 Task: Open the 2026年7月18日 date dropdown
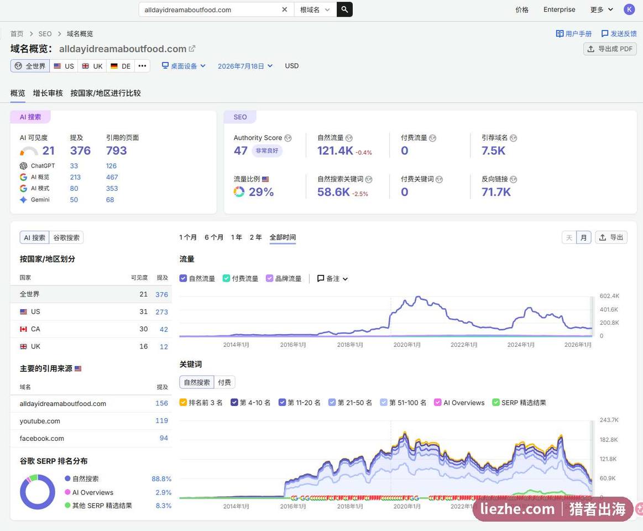tap(245, 66)
